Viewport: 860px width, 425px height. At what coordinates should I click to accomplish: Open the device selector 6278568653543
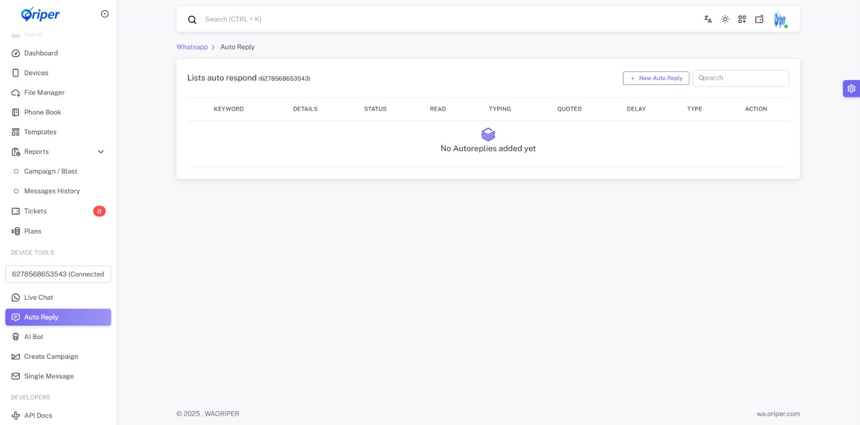58,274
